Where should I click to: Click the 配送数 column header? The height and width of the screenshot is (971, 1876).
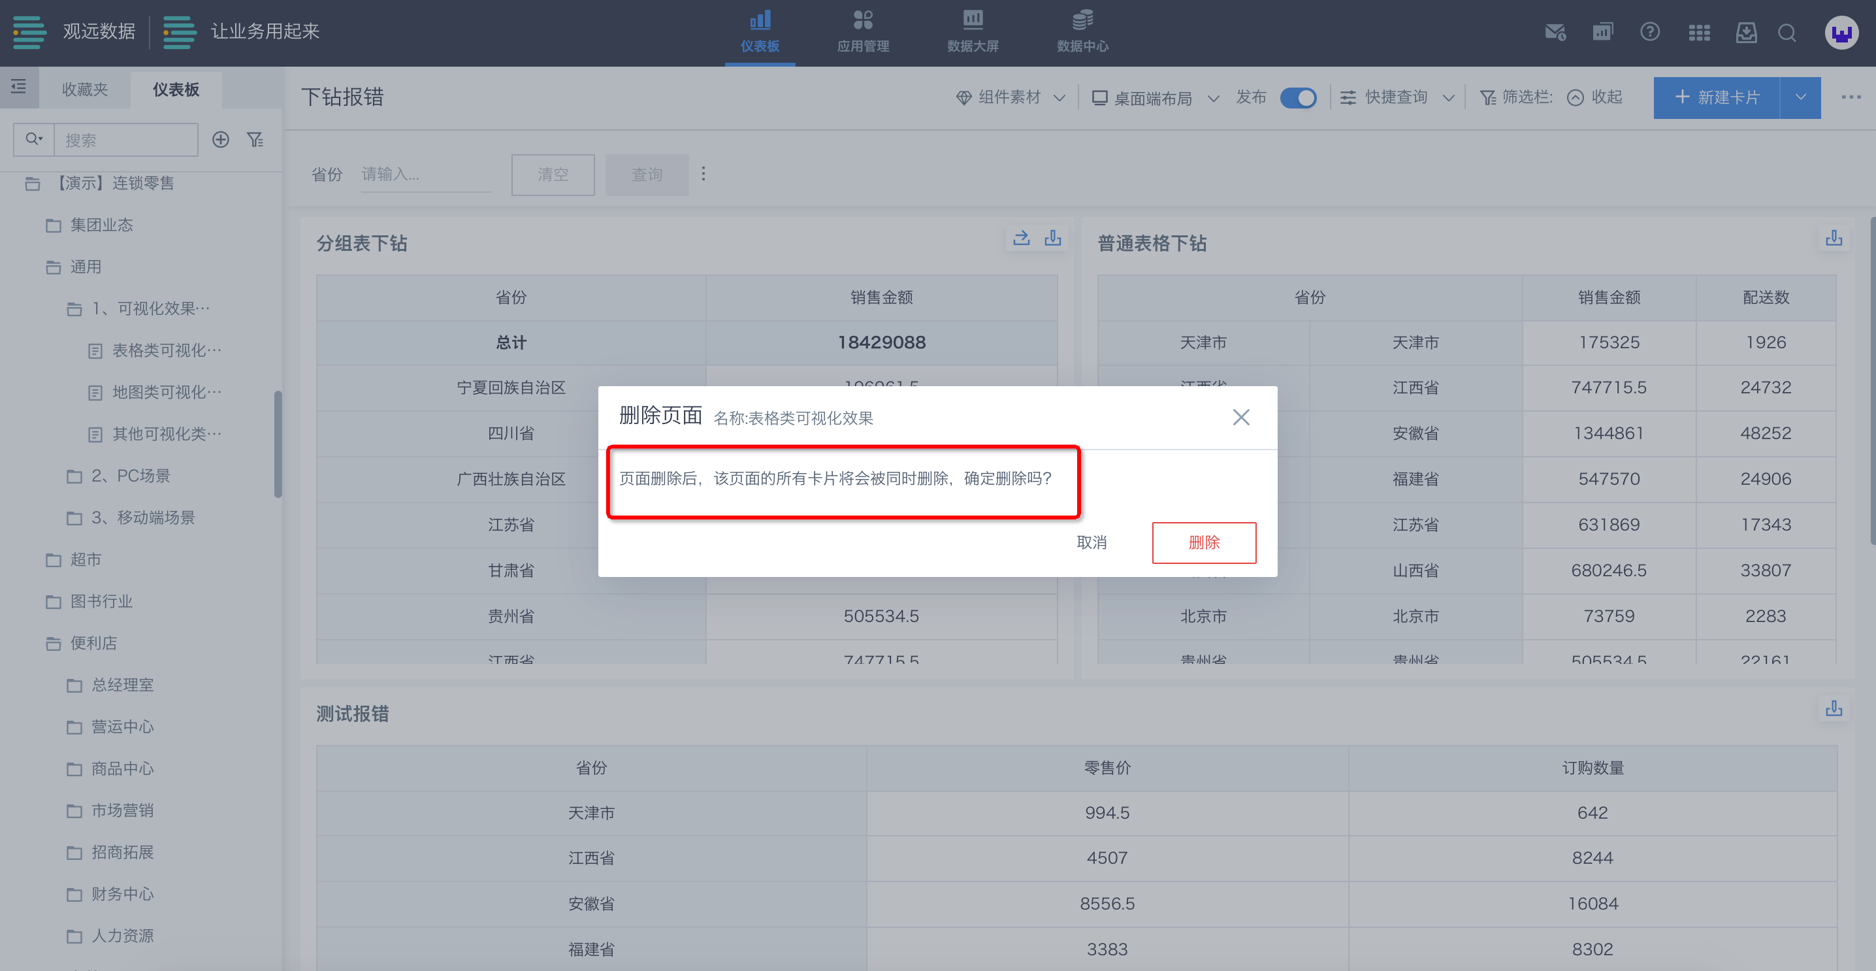(1766, 297)
